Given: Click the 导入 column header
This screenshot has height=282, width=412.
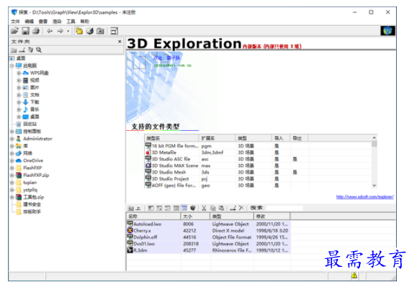Looking at the screenshot, I should [281, 138].
